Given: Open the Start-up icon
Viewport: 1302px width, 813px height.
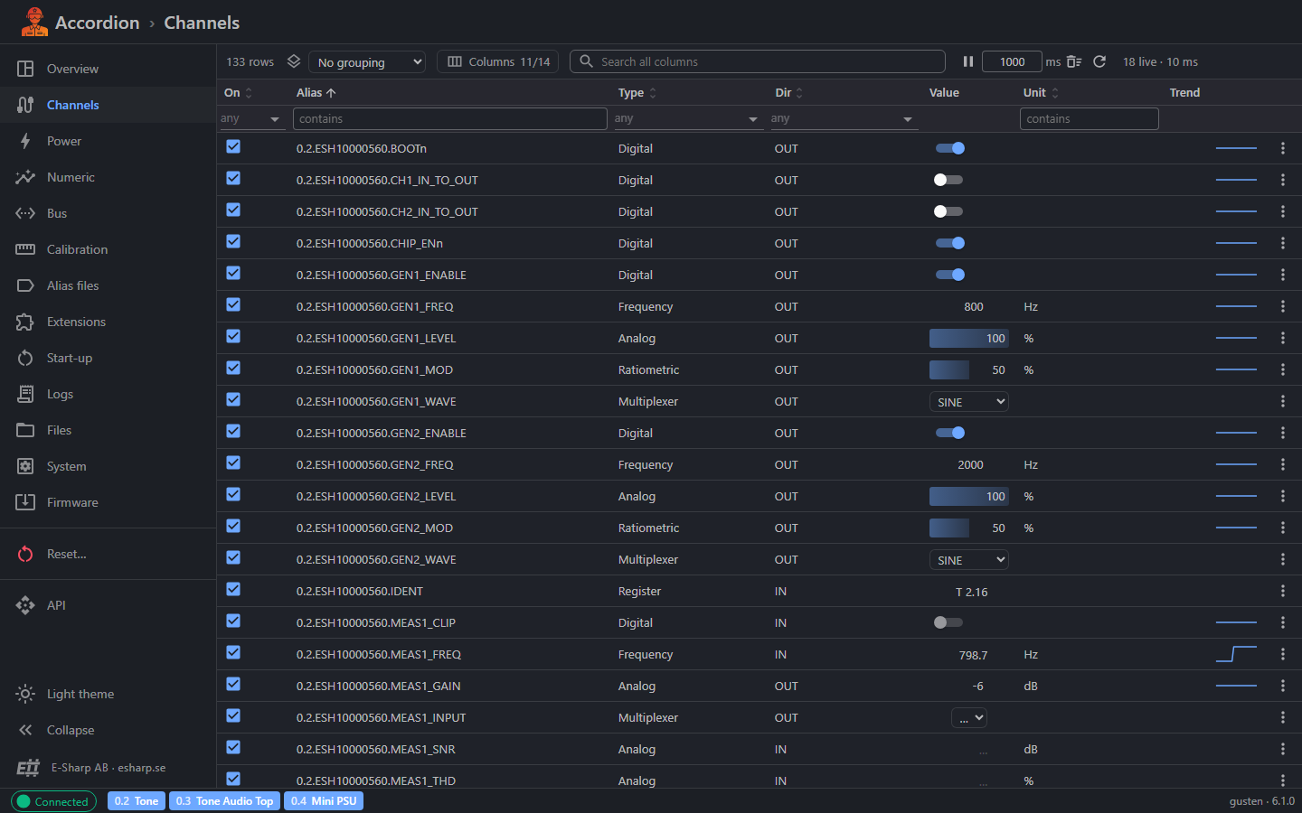Looking at the screenshot, I should pos(25,358).
